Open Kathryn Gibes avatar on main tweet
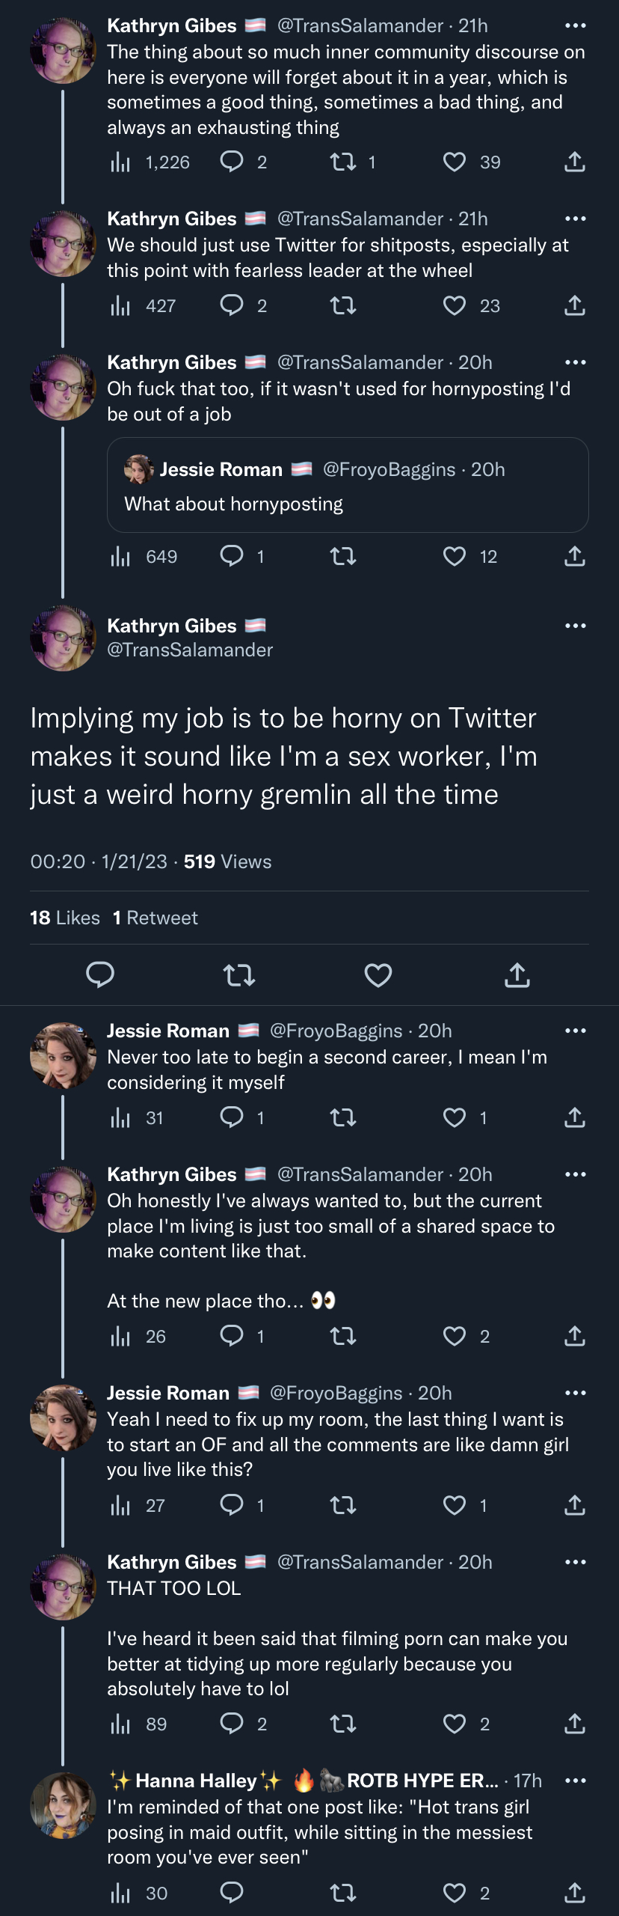This screenshot has width=619, height=1916. click(x=63, y=638)
